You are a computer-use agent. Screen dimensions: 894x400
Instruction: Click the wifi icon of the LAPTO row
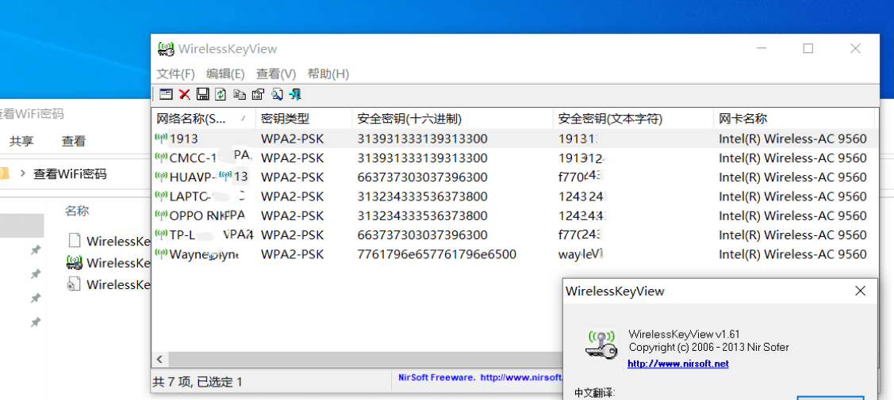[161, 196]
